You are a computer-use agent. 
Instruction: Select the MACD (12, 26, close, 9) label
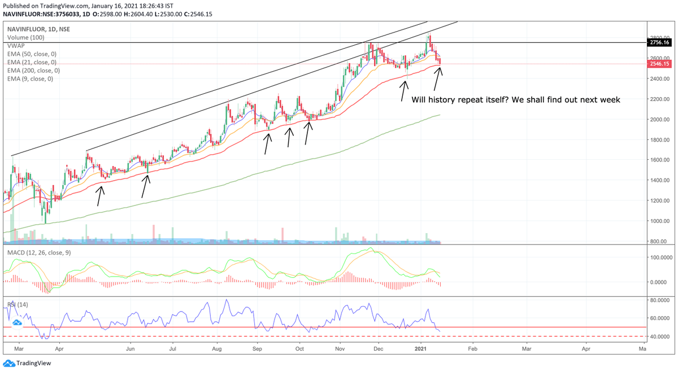(x=39, y=252)
